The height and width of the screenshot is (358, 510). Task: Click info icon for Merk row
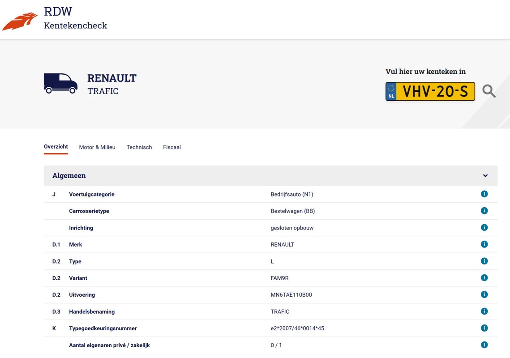(x=484, y=244)
